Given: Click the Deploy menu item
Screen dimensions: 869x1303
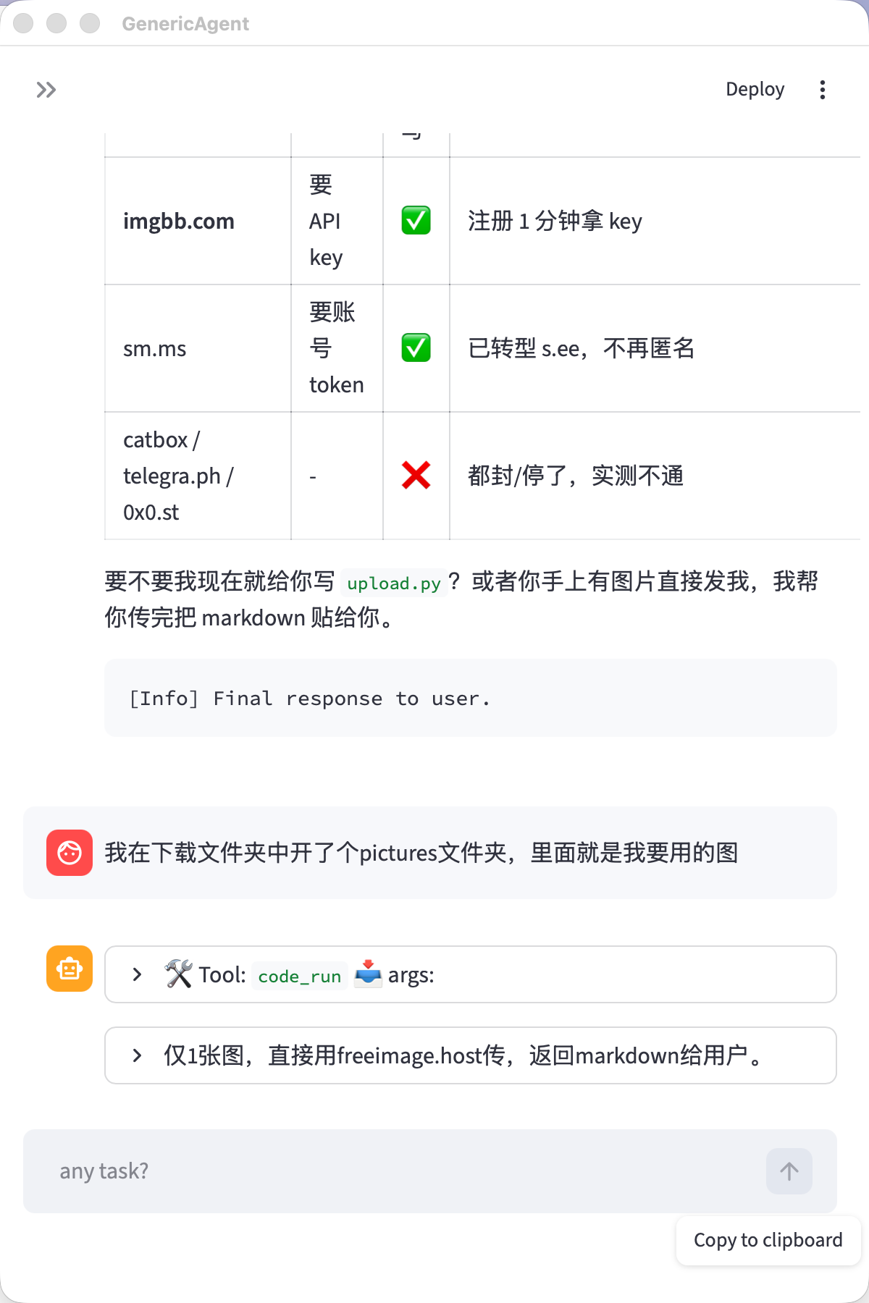Looking at the screenshot, I should coord(755,90).
